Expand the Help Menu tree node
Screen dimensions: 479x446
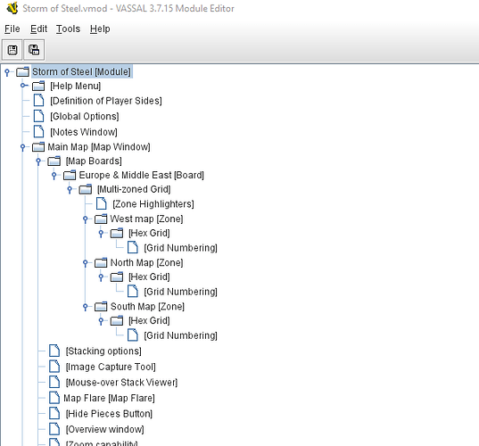click(23, 86)
